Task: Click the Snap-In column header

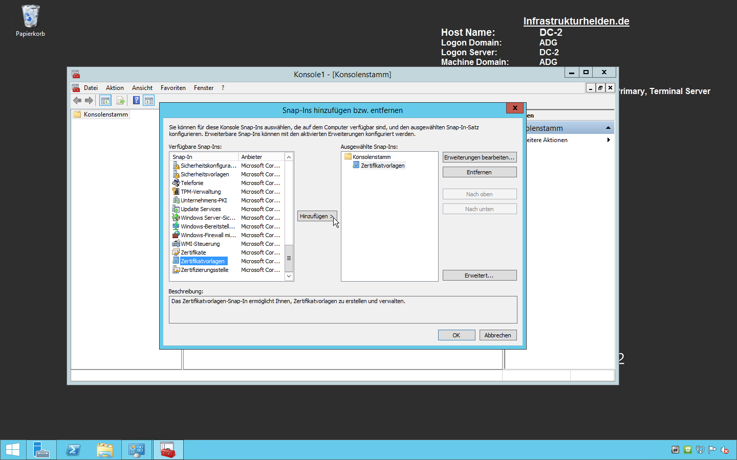Action: pos(205,157)
